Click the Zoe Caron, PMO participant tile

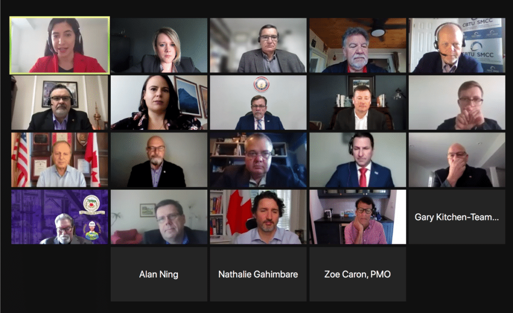point(358,274)
